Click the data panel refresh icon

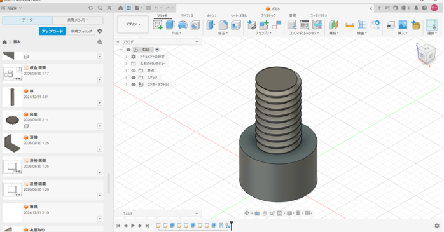pyautogui.click(x=90, y=8)
